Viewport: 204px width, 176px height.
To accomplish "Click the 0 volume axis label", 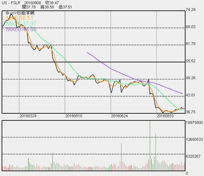I will point(187,173).
